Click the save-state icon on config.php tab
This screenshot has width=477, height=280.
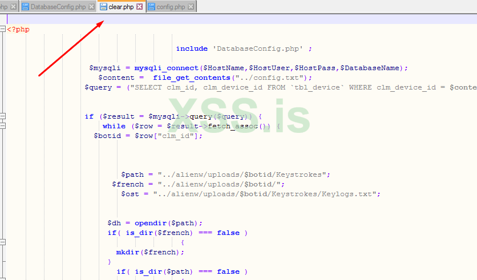151,7
